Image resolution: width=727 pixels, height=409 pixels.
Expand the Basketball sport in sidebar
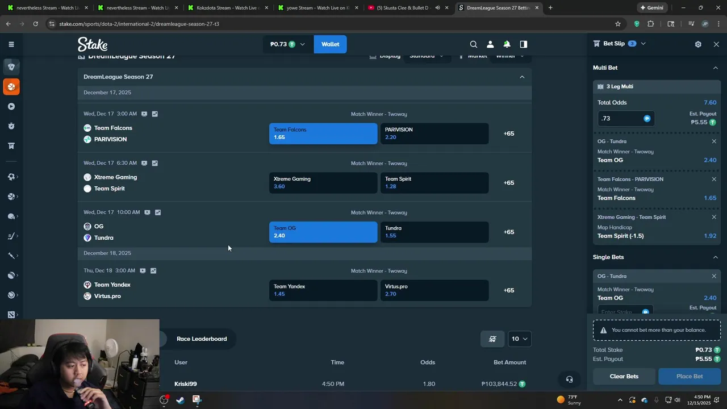click(11, 197)
